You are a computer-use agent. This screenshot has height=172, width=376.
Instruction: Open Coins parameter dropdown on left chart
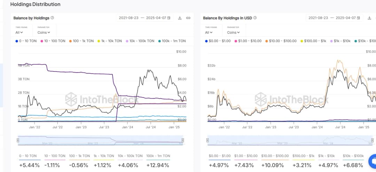point(44,32)
